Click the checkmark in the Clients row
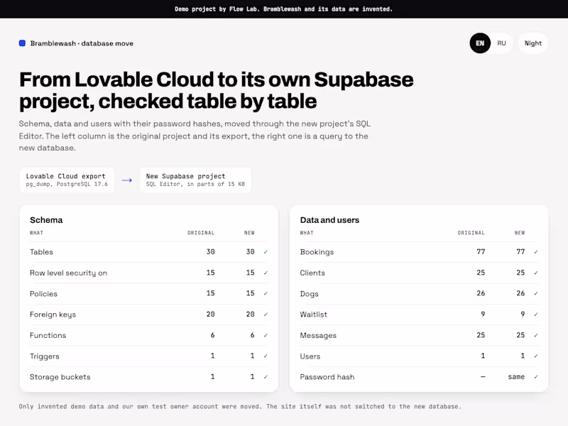Image resolution: width=568 pixels, height=426 pixels. point(536,273)
